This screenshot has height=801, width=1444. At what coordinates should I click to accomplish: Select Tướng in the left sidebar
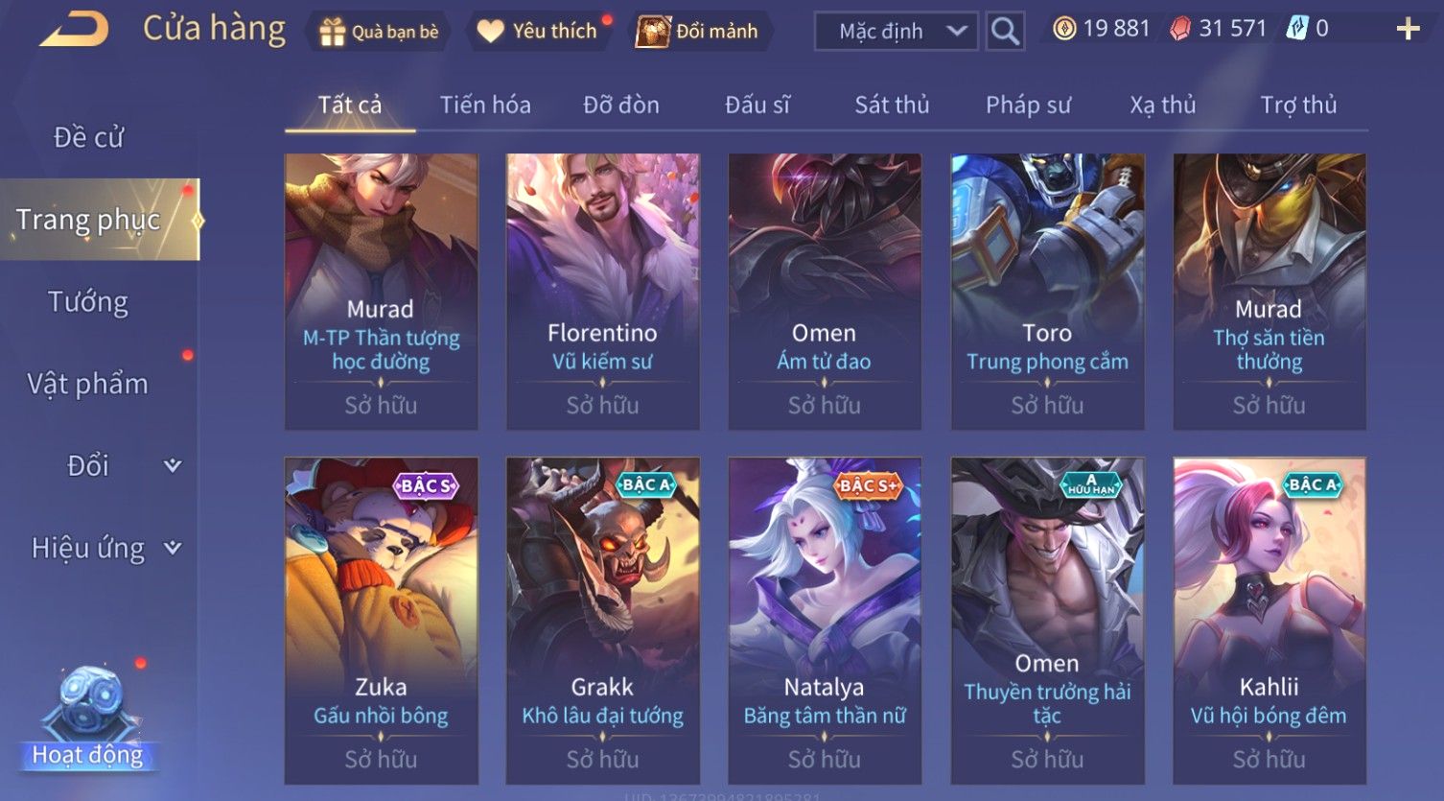click(x=88, y=302)
